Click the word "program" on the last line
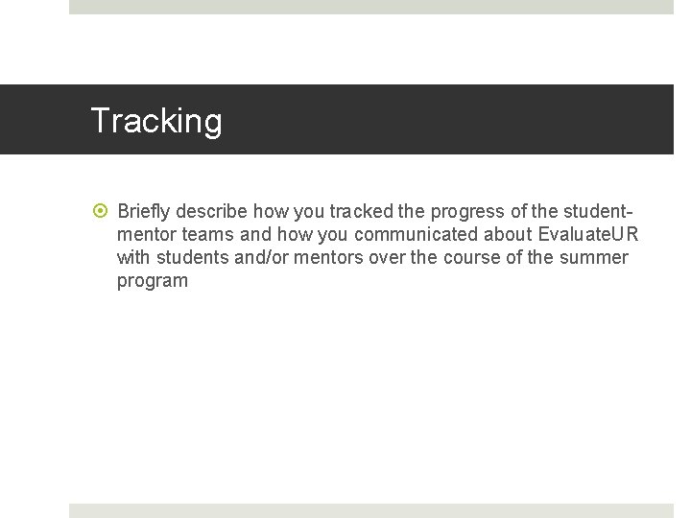This screenshot has width=691, height=518. (153, 282)
